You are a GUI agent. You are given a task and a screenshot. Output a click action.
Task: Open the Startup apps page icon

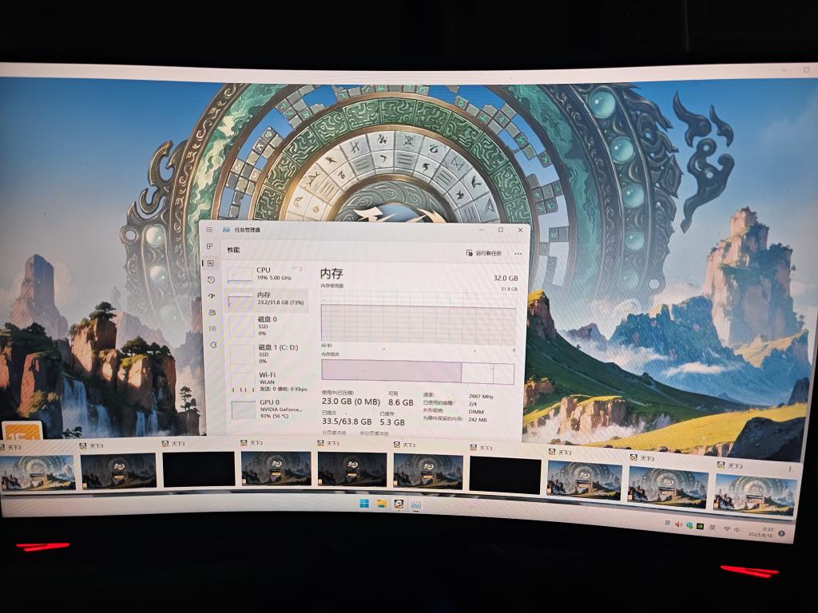(x=211, y=296)
